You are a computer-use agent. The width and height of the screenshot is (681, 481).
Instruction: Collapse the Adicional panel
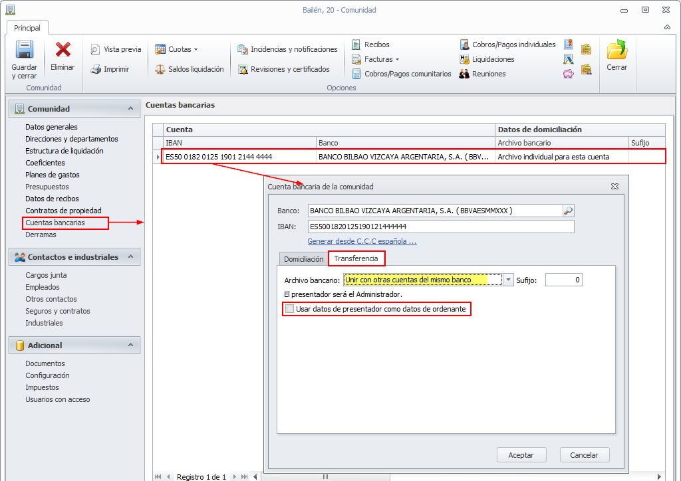point(131,345)
